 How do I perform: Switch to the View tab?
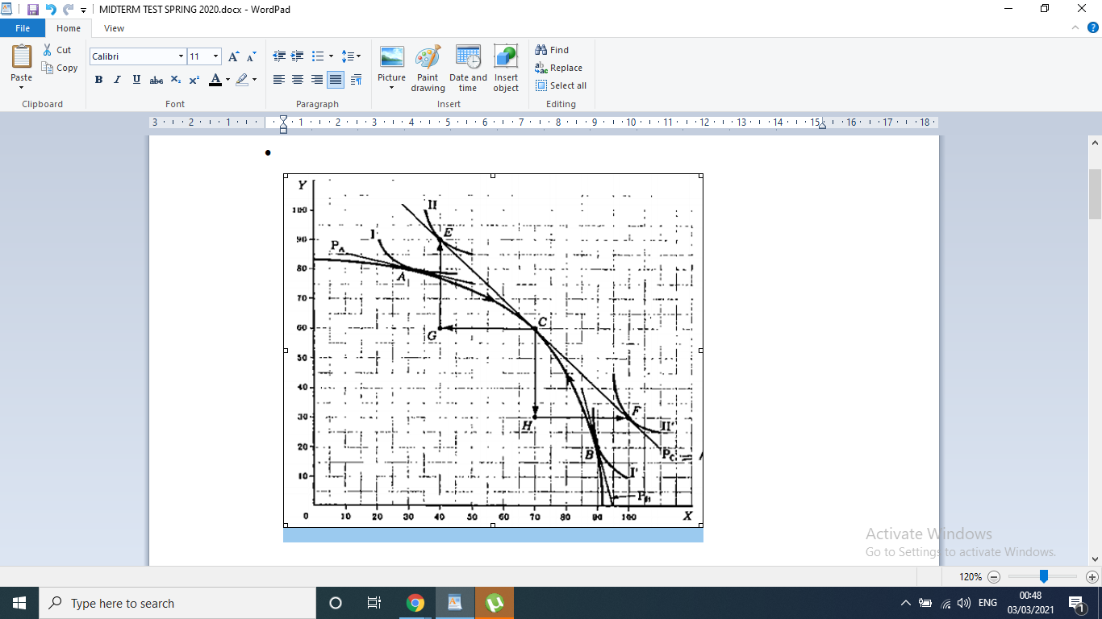(114, 27)
